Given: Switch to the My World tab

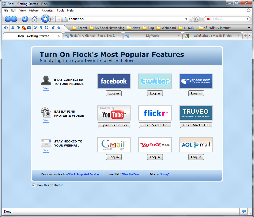Looking at the screenshot, I should click(x=153, y=36).
